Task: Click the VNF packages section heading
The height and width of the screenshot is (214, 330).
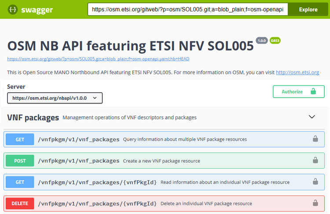Action: tap(33, 117)
